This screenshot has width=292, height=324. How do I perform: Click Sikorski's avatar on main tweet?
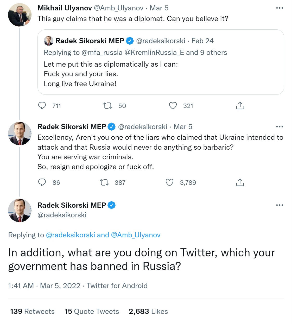coord(20,210)
